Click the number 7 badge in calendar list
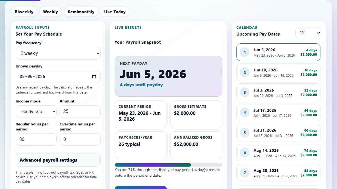The width and height of the screenshot is (337, 189). coord(245,173)
